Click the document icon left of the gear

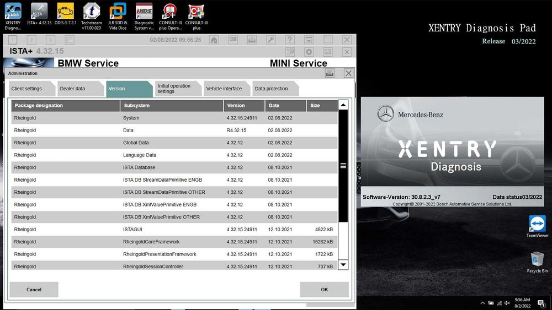click(x=290, y=52)
